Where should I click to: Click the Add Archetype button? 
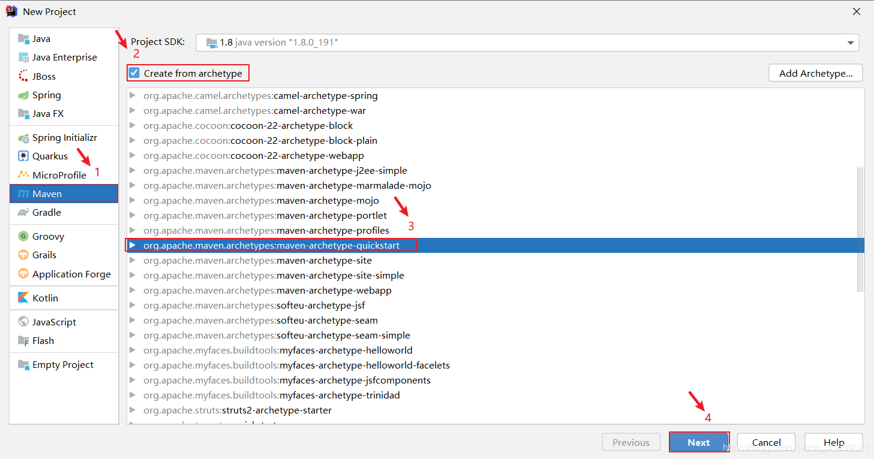[816, 73]
